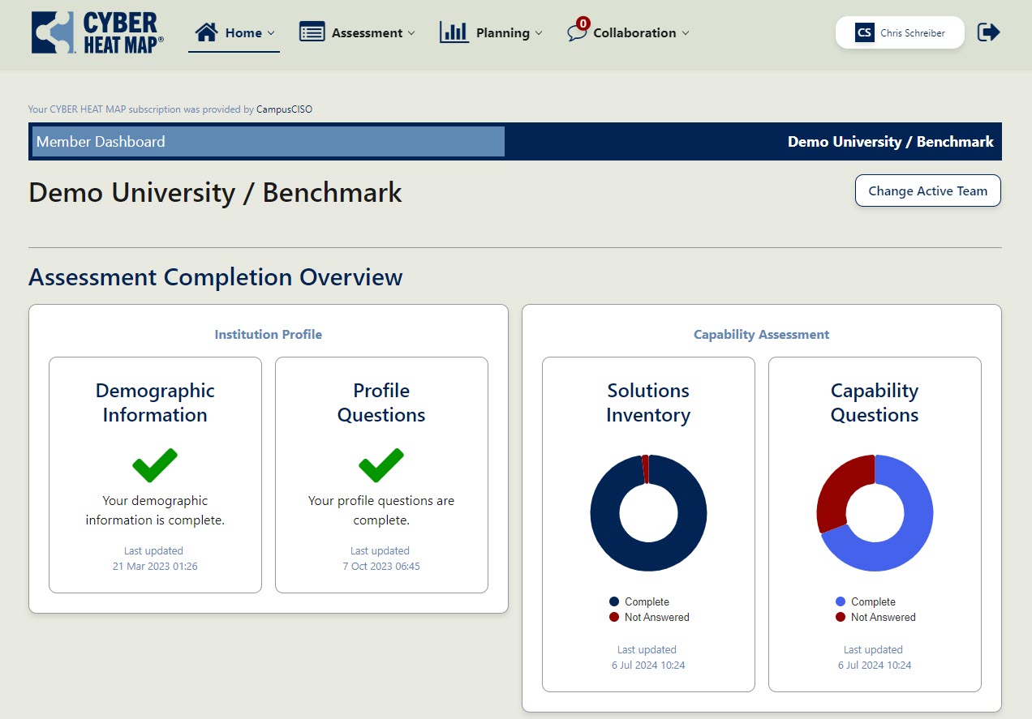This screenshot has width=1032, height=719.
Task: Open the Profile Questions card title
Action: [381, 403]
